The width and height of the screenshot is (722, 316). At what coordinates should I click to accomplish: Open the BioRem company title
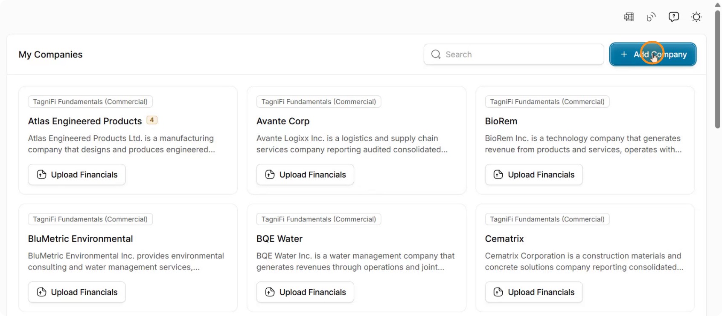coord(501,121)
